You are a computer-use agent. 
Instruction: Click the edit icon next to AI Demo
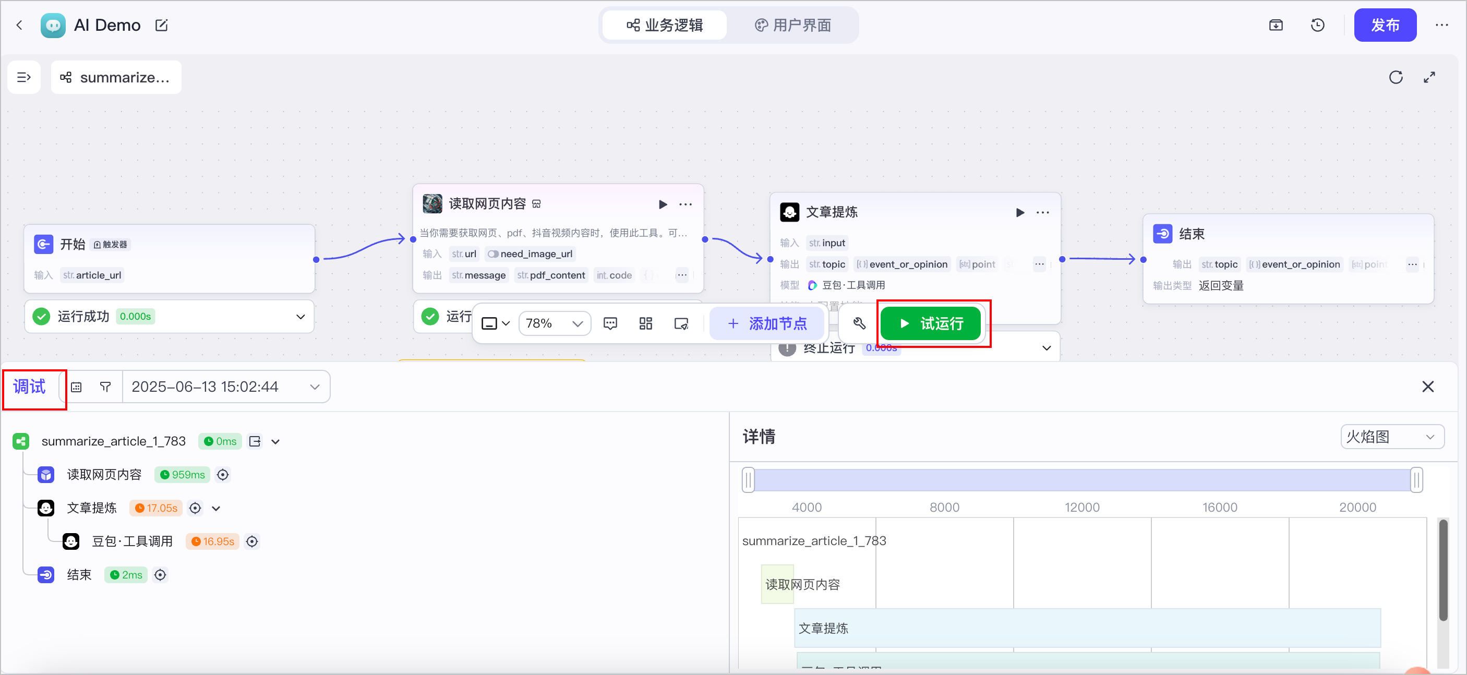(161, 25)
